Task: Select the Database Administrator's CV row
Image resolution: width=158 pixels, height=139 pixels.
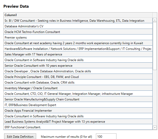Action: tap(78, 26)
